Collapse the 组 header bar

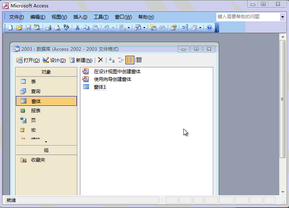[x=46, y=150]
